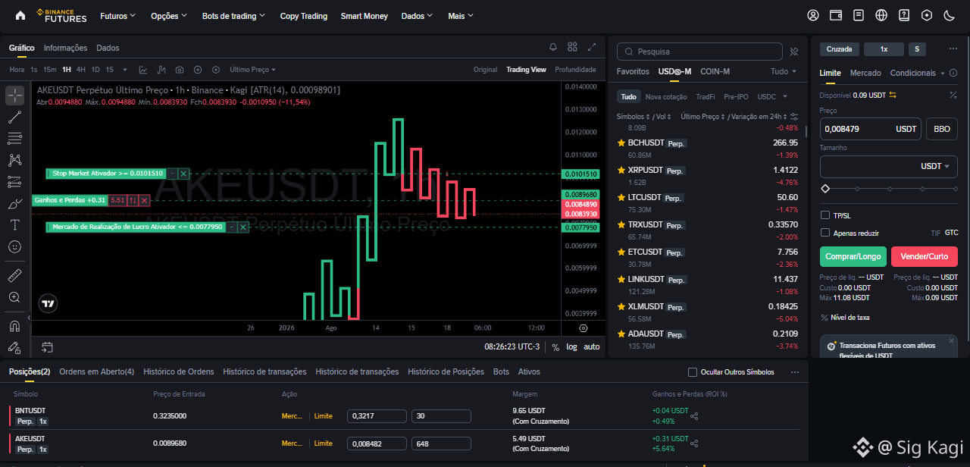Toggle lock all drawing tools
The width and height of the screenshot is (970, 467).
pyautogui.click(x=14, y=347)
